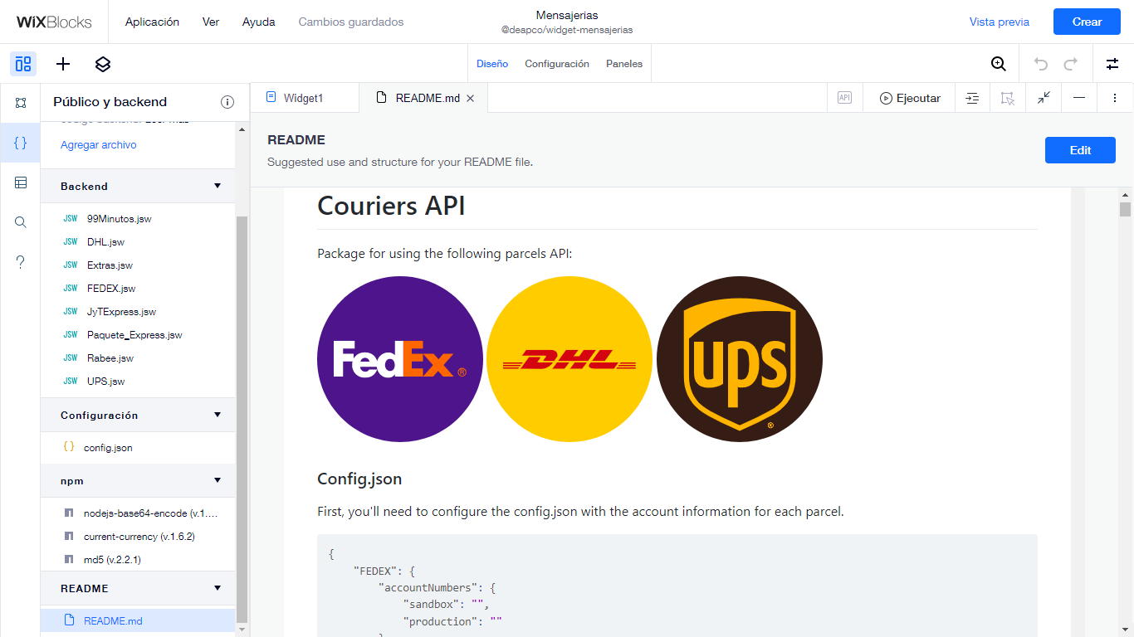Open the search sidebar icon
The width and height of the screenshot is (1134, 637).
point(21,222)
